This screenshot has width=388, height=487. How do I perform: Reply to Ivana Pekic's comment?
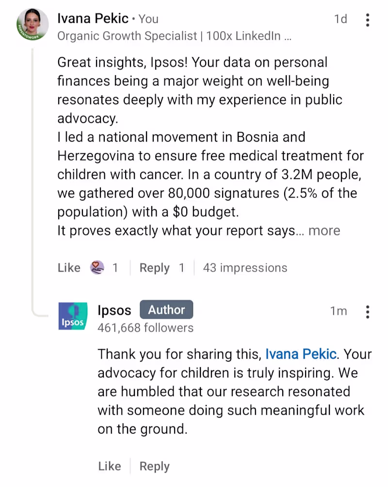click(x=154, y=268)
